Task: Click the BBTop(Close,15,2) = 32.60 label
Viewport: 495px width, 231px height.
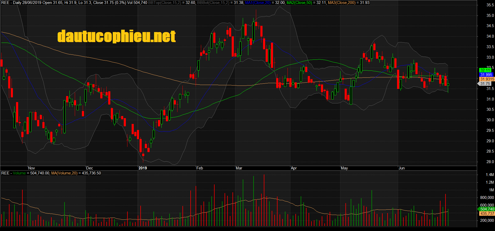Action: [x=172, y=3]
